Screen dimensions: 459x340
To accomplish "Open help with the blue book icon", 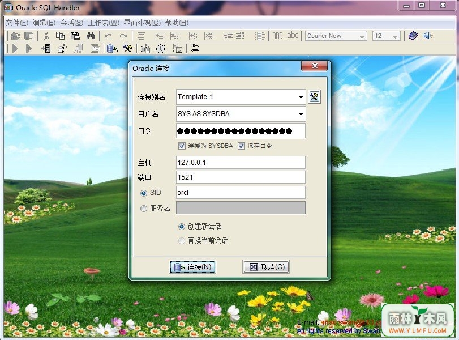I will coord(413,36).
